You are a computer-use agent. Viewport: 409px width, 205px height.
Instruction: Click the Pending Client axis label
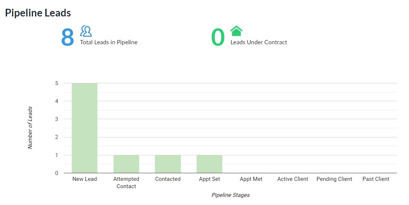pyautogui.click(x=334, y=179)
